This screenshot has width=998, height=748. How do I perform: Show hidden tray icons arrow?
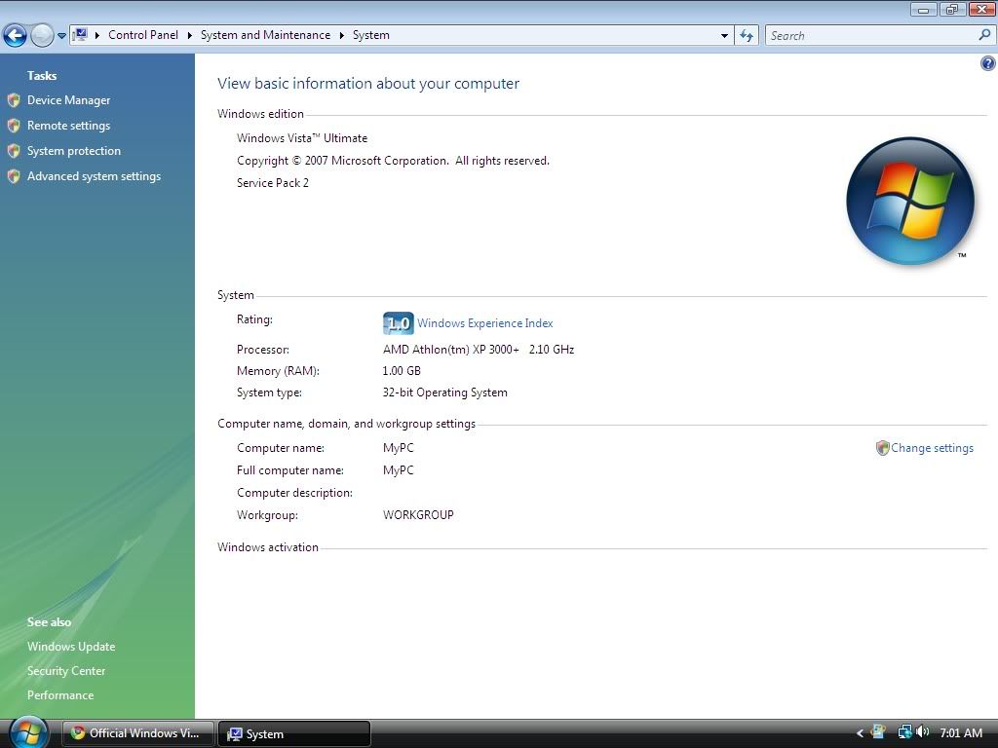point(860,733)
